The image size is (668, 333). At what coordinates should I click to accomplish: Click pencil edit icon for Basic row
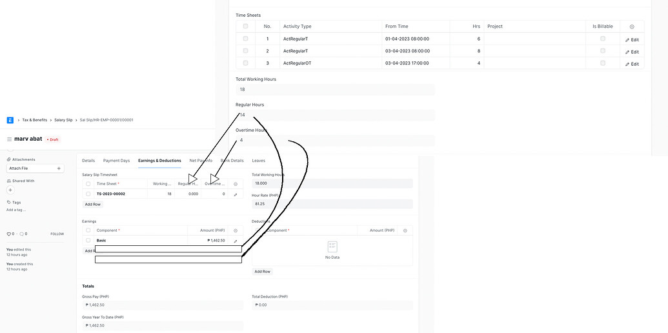(x=236, y=241)
